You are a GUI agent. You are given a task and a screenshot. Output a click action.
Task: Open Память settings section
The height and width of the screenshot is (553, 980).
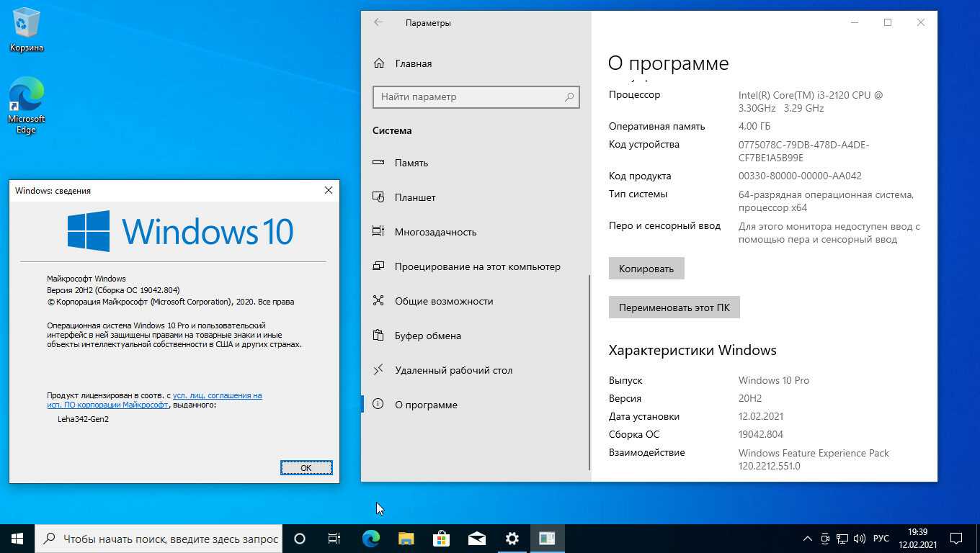476,163
